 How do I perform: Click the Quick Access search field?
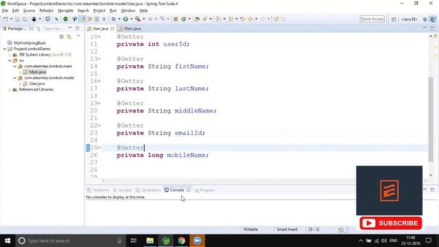tap(372, 19)
